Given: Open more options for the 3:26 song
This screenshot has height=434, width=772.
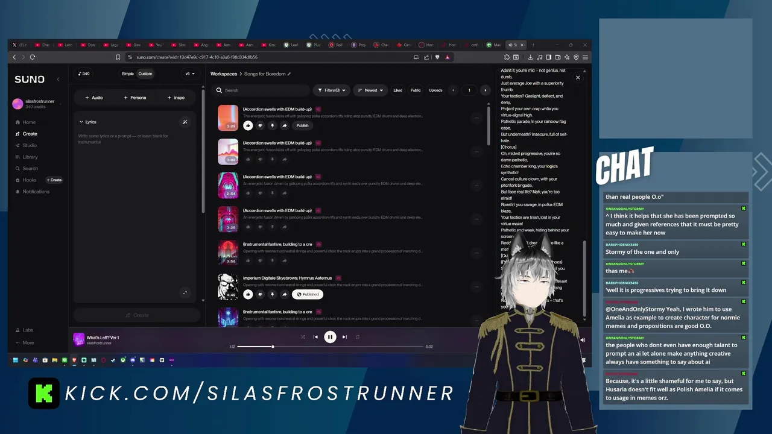Looking at the screenshot, I should coord(476,219).
